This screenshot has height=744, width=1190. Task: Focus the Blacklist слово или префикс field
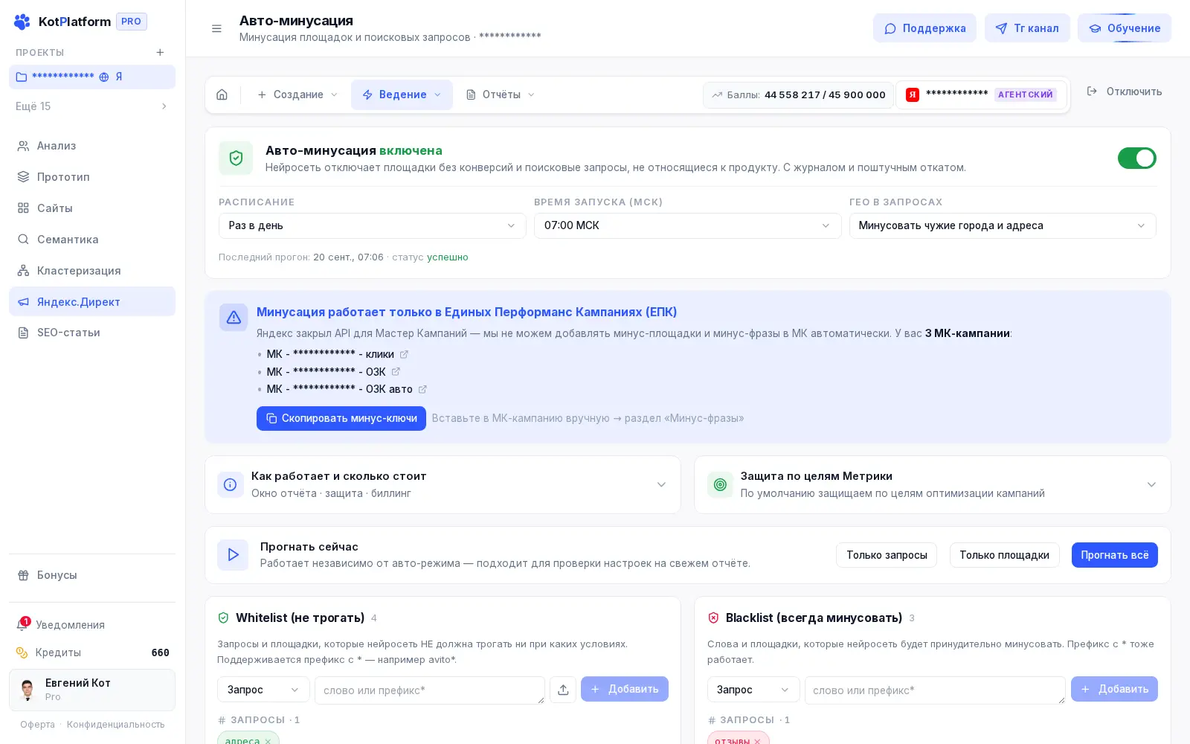click(x=935, y=690)
